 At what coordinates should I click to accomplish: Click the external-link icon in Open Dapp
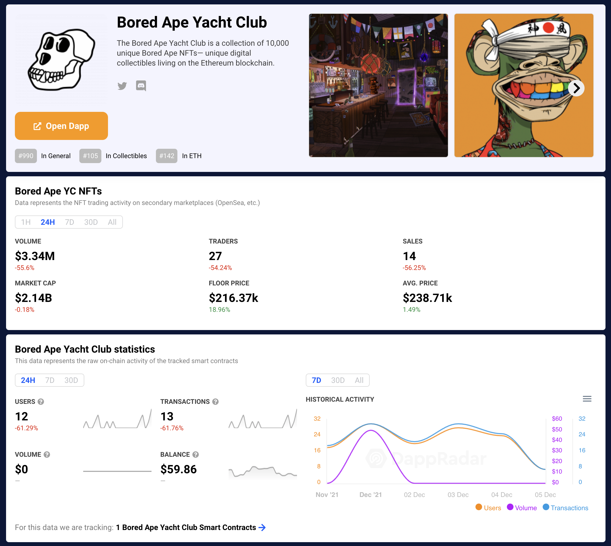pos(37,126)
